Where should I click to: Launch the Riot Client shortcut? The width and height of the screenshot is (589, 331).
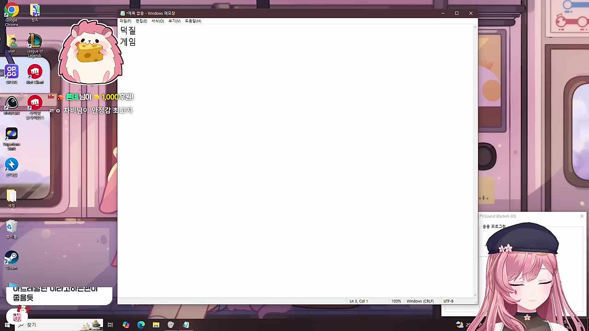[35, 74]
